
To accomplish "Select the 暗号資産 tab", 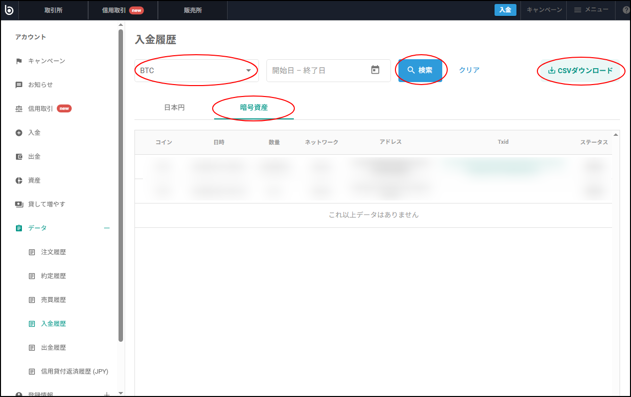I will point(253,107).
